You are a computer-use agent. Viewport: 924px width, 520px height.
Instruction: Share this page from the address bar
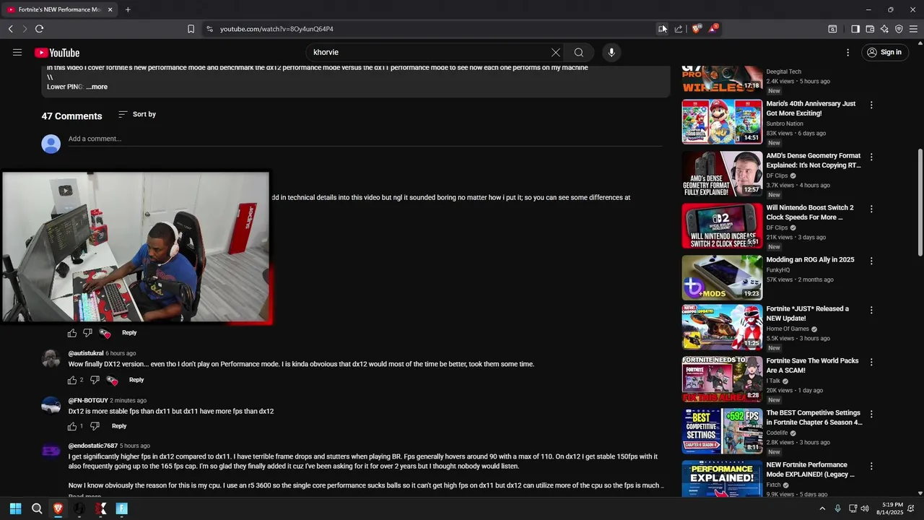679,29
